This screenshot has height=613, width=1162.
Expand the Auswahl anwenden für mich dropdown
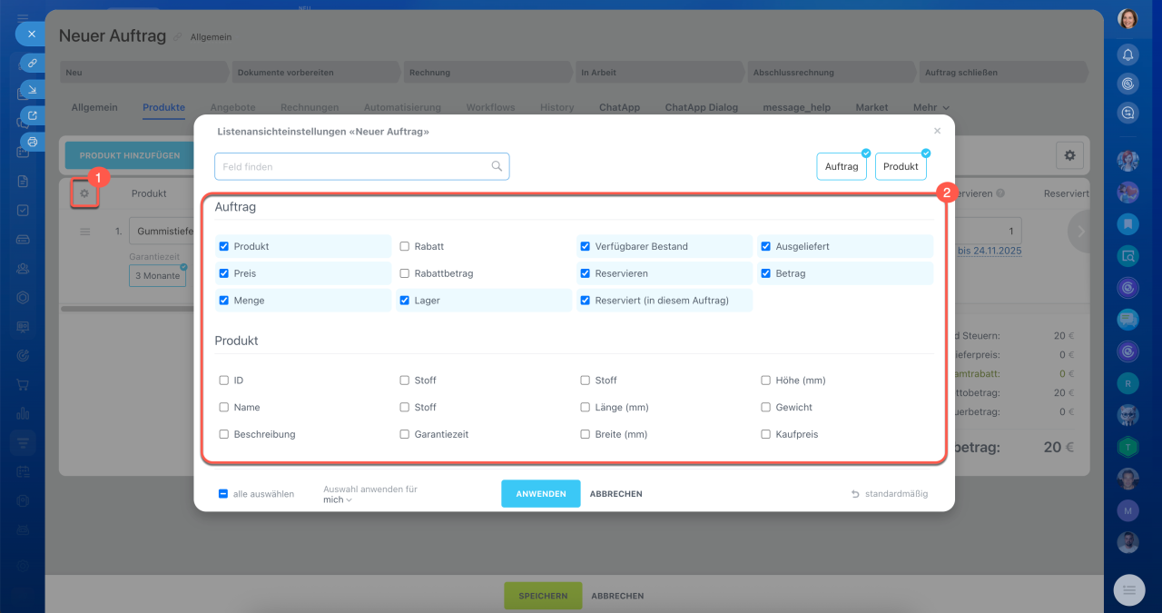point(338,499)
